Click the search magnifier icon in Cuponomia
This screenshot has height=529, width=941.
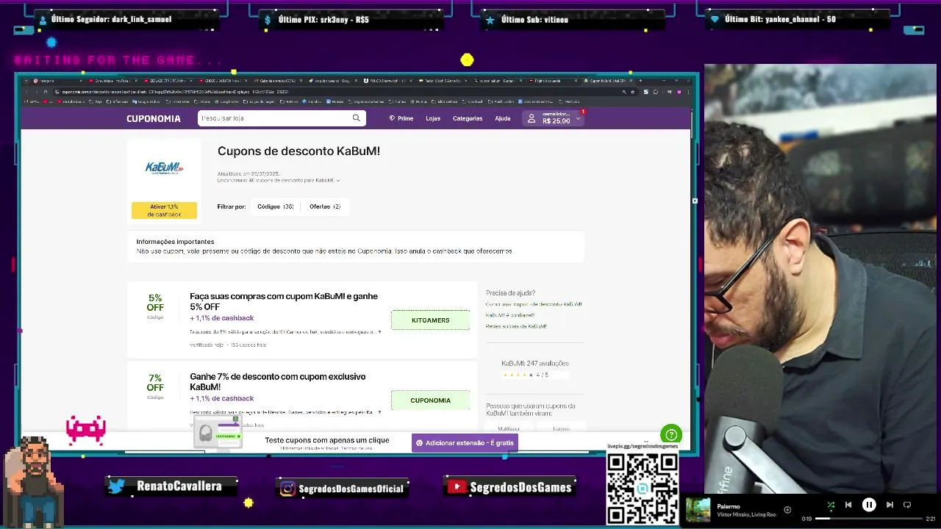tap(357, 118)
